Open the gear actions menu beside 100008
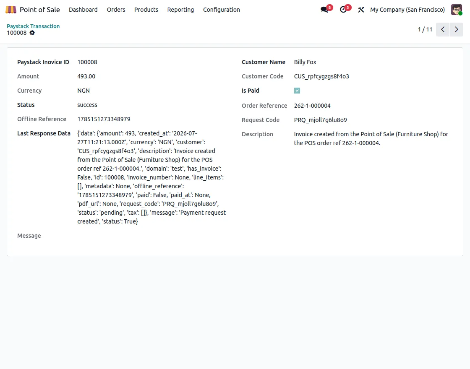Viewport: 470px width, 369px height. (32, 33)
